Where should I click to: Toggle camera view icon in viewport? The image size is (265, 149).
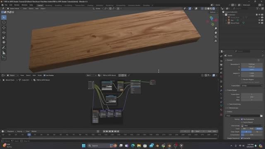(216, 37)
